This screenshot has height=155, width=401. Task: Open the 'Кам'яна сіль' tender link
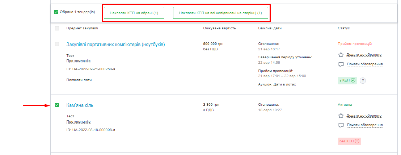click(x=80, y=105)
